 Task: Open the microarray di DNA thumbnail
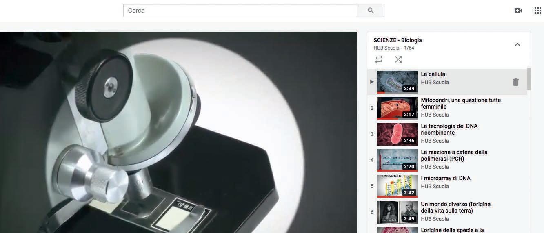(397, 186)
